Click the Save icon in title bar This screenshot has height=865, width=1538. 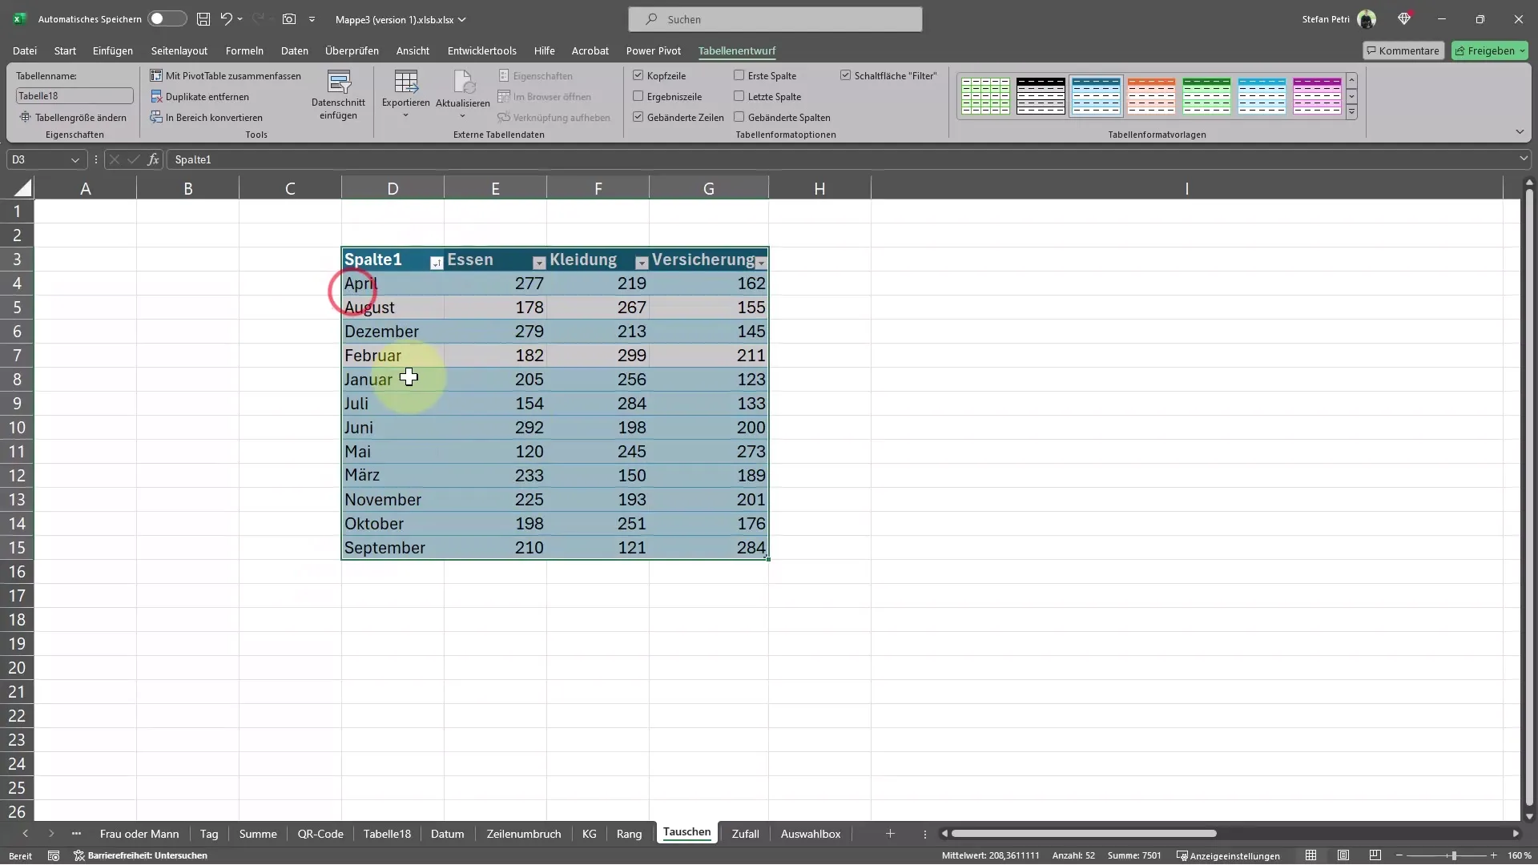click(x=203, y=18)
